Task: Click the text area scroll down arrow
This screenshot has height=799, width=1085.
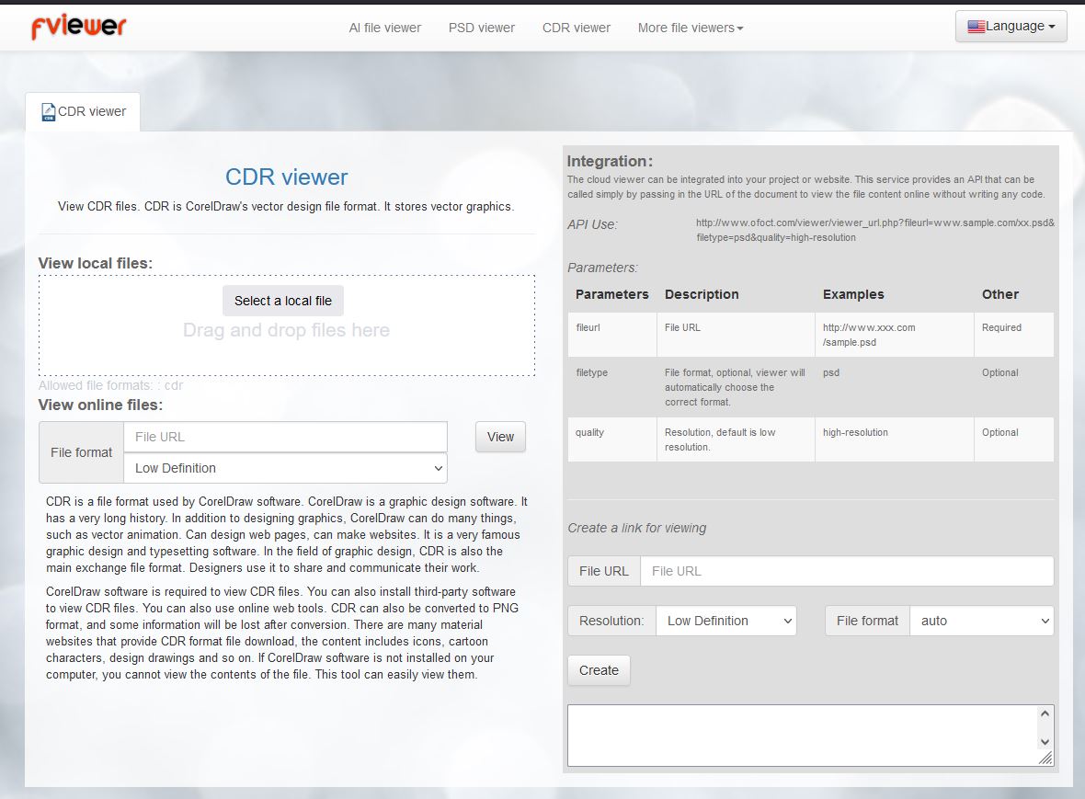Action: tap(1045, 742)
